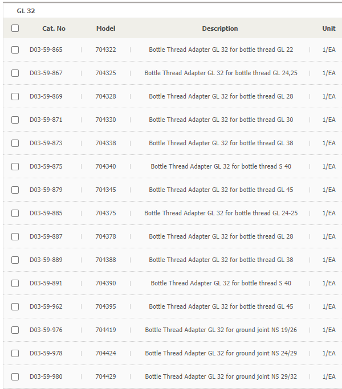
Task: Tick checkbox for D03-59-980
Action: tap(15, 376)
